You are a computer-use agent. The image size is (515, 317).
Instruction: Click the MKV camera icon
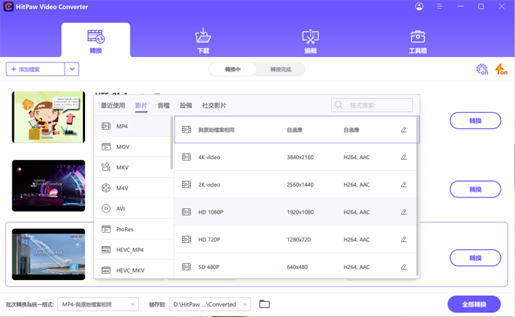click(x=106, y=167)
